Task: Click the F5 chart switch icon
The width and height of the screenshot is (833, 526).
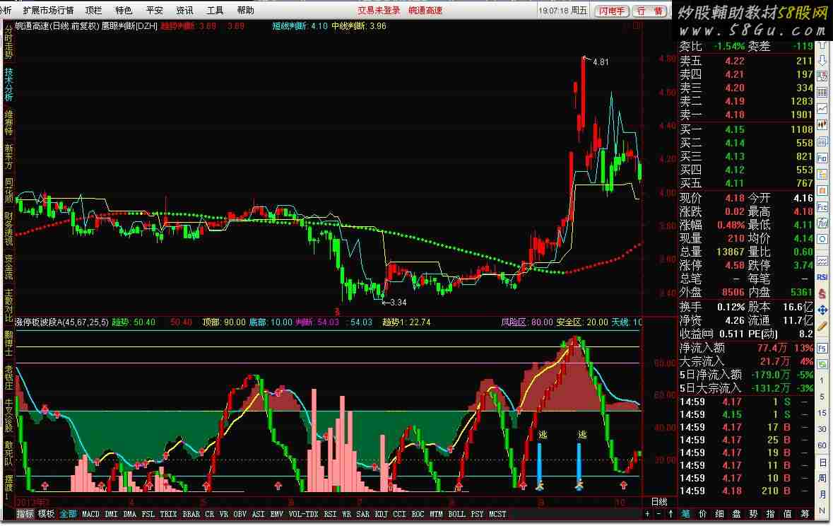Action: 822,349
